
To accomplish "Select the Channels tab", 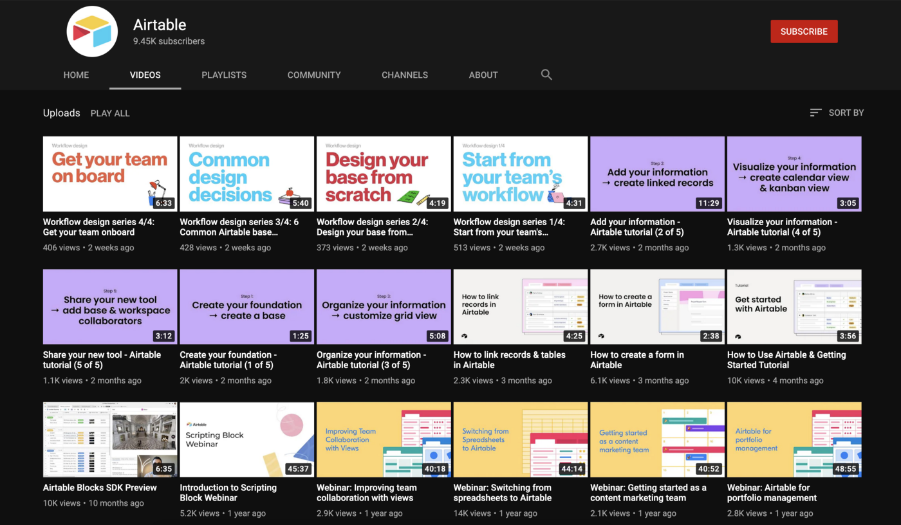I will point(405,75).
